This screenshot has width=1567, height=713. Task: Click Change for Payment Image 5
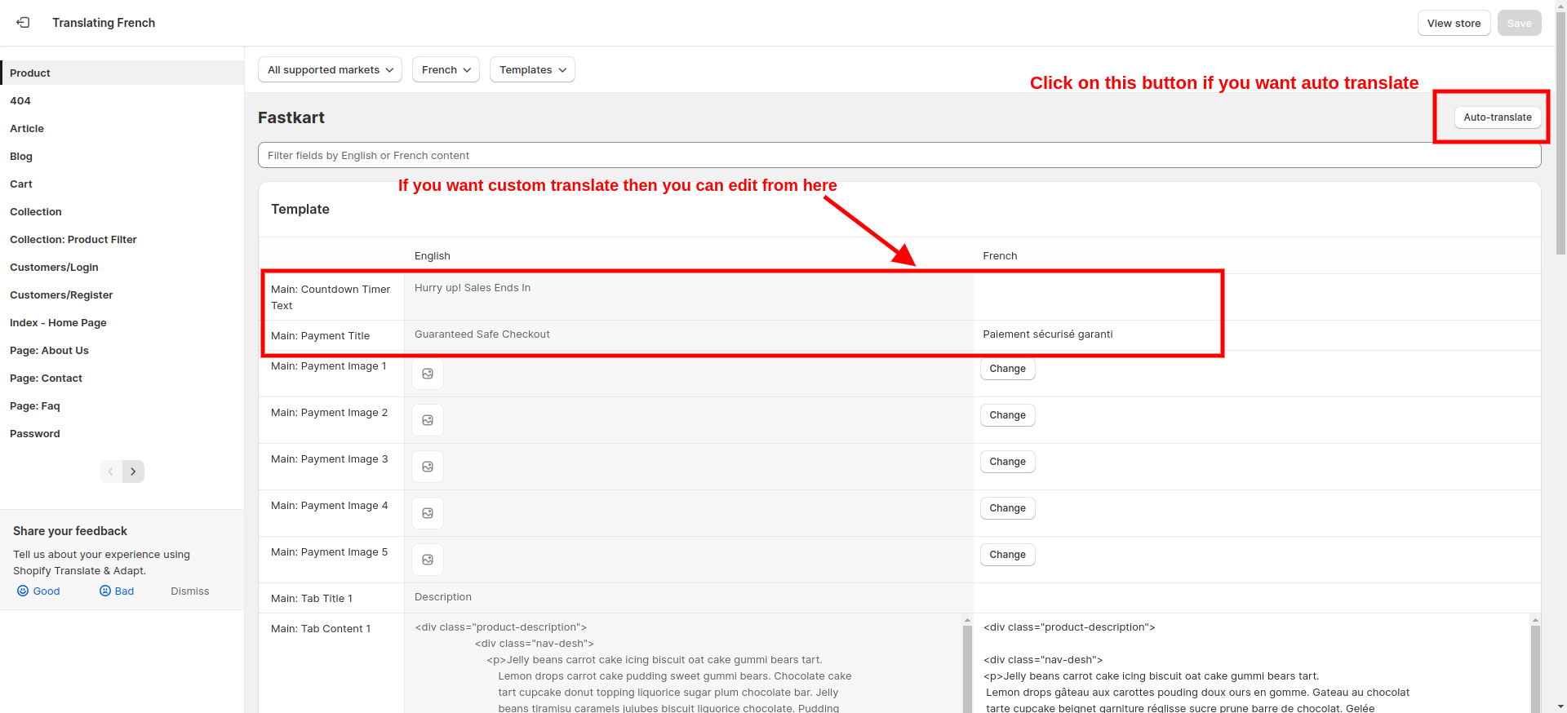pyautogui.click(x=1007, y=555)
